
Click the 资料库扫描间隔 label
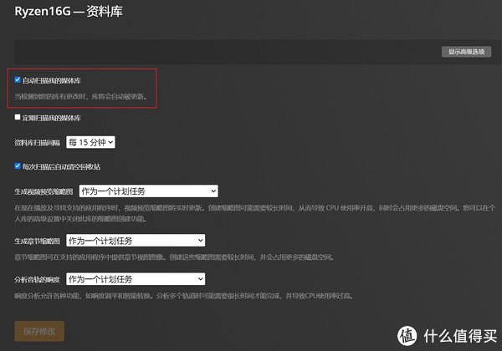tap(37, 143)
